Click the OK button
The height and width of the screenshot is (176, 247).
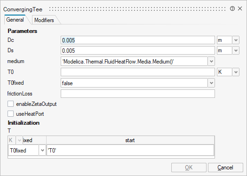(x=189, y=168)
